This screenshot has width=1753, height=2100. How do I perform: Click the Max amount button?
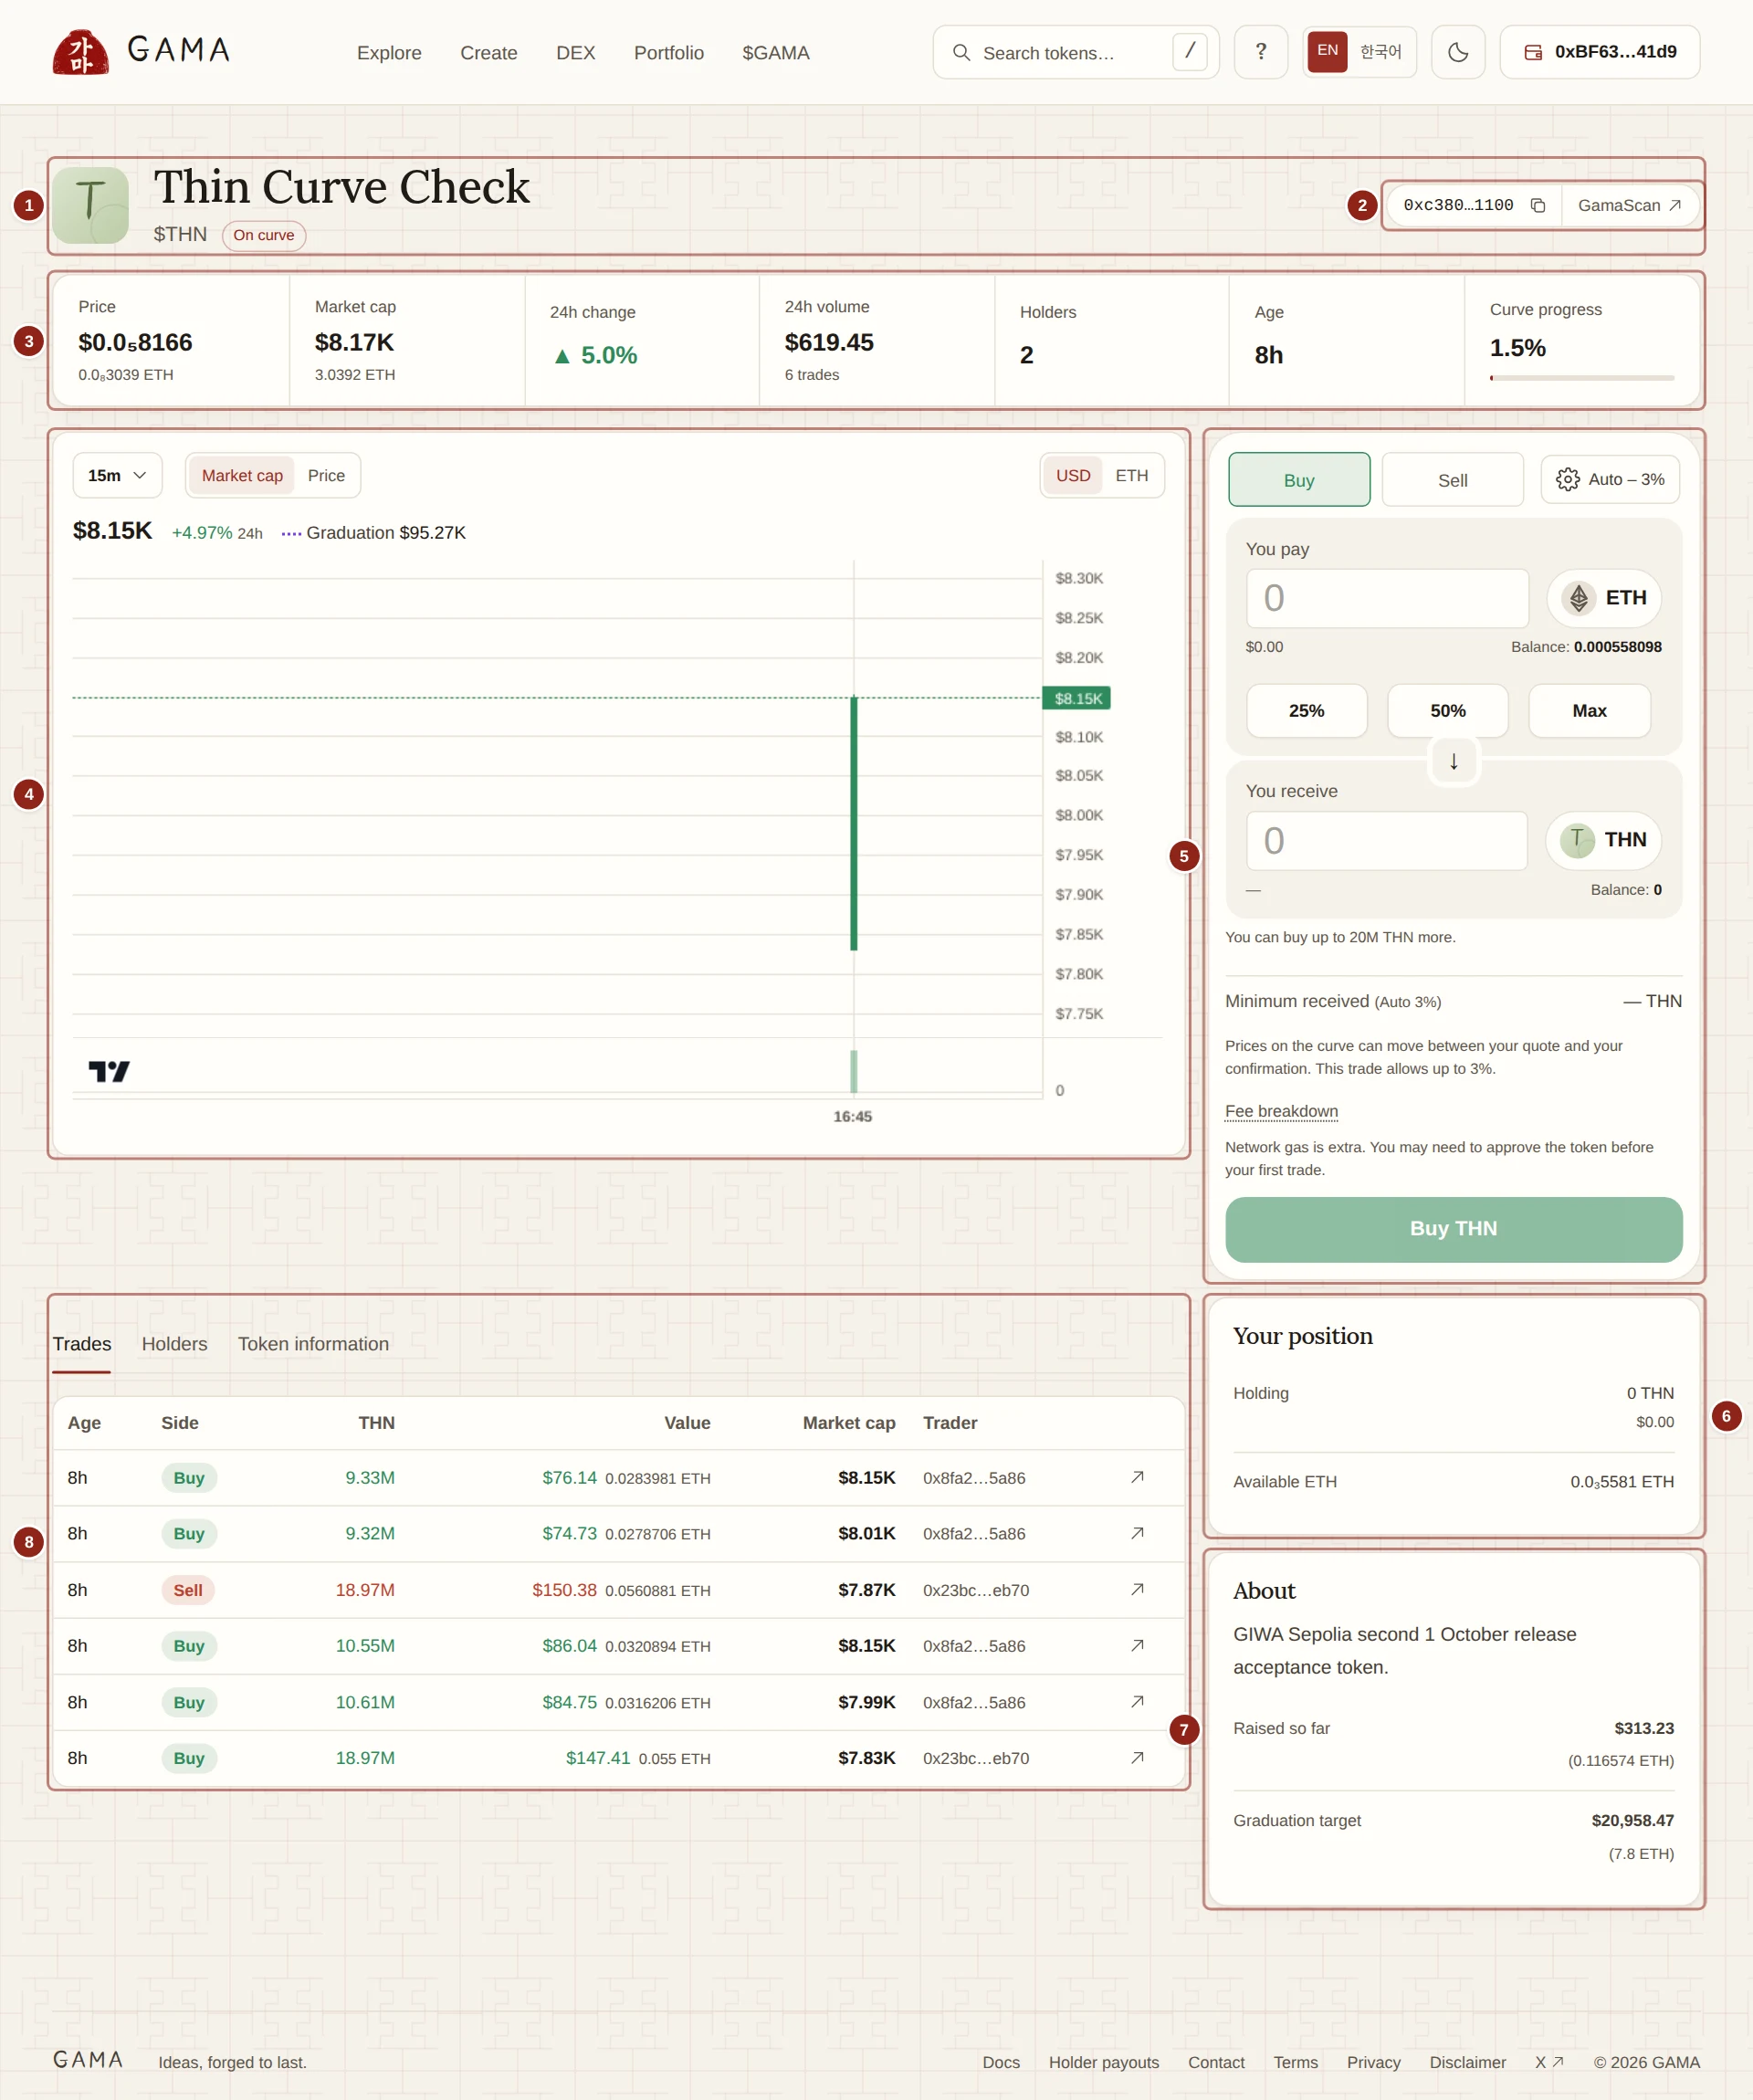click(1589, 710)
